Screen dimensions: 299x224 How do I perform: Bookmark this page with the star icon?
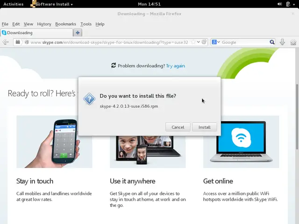point(193,42)
